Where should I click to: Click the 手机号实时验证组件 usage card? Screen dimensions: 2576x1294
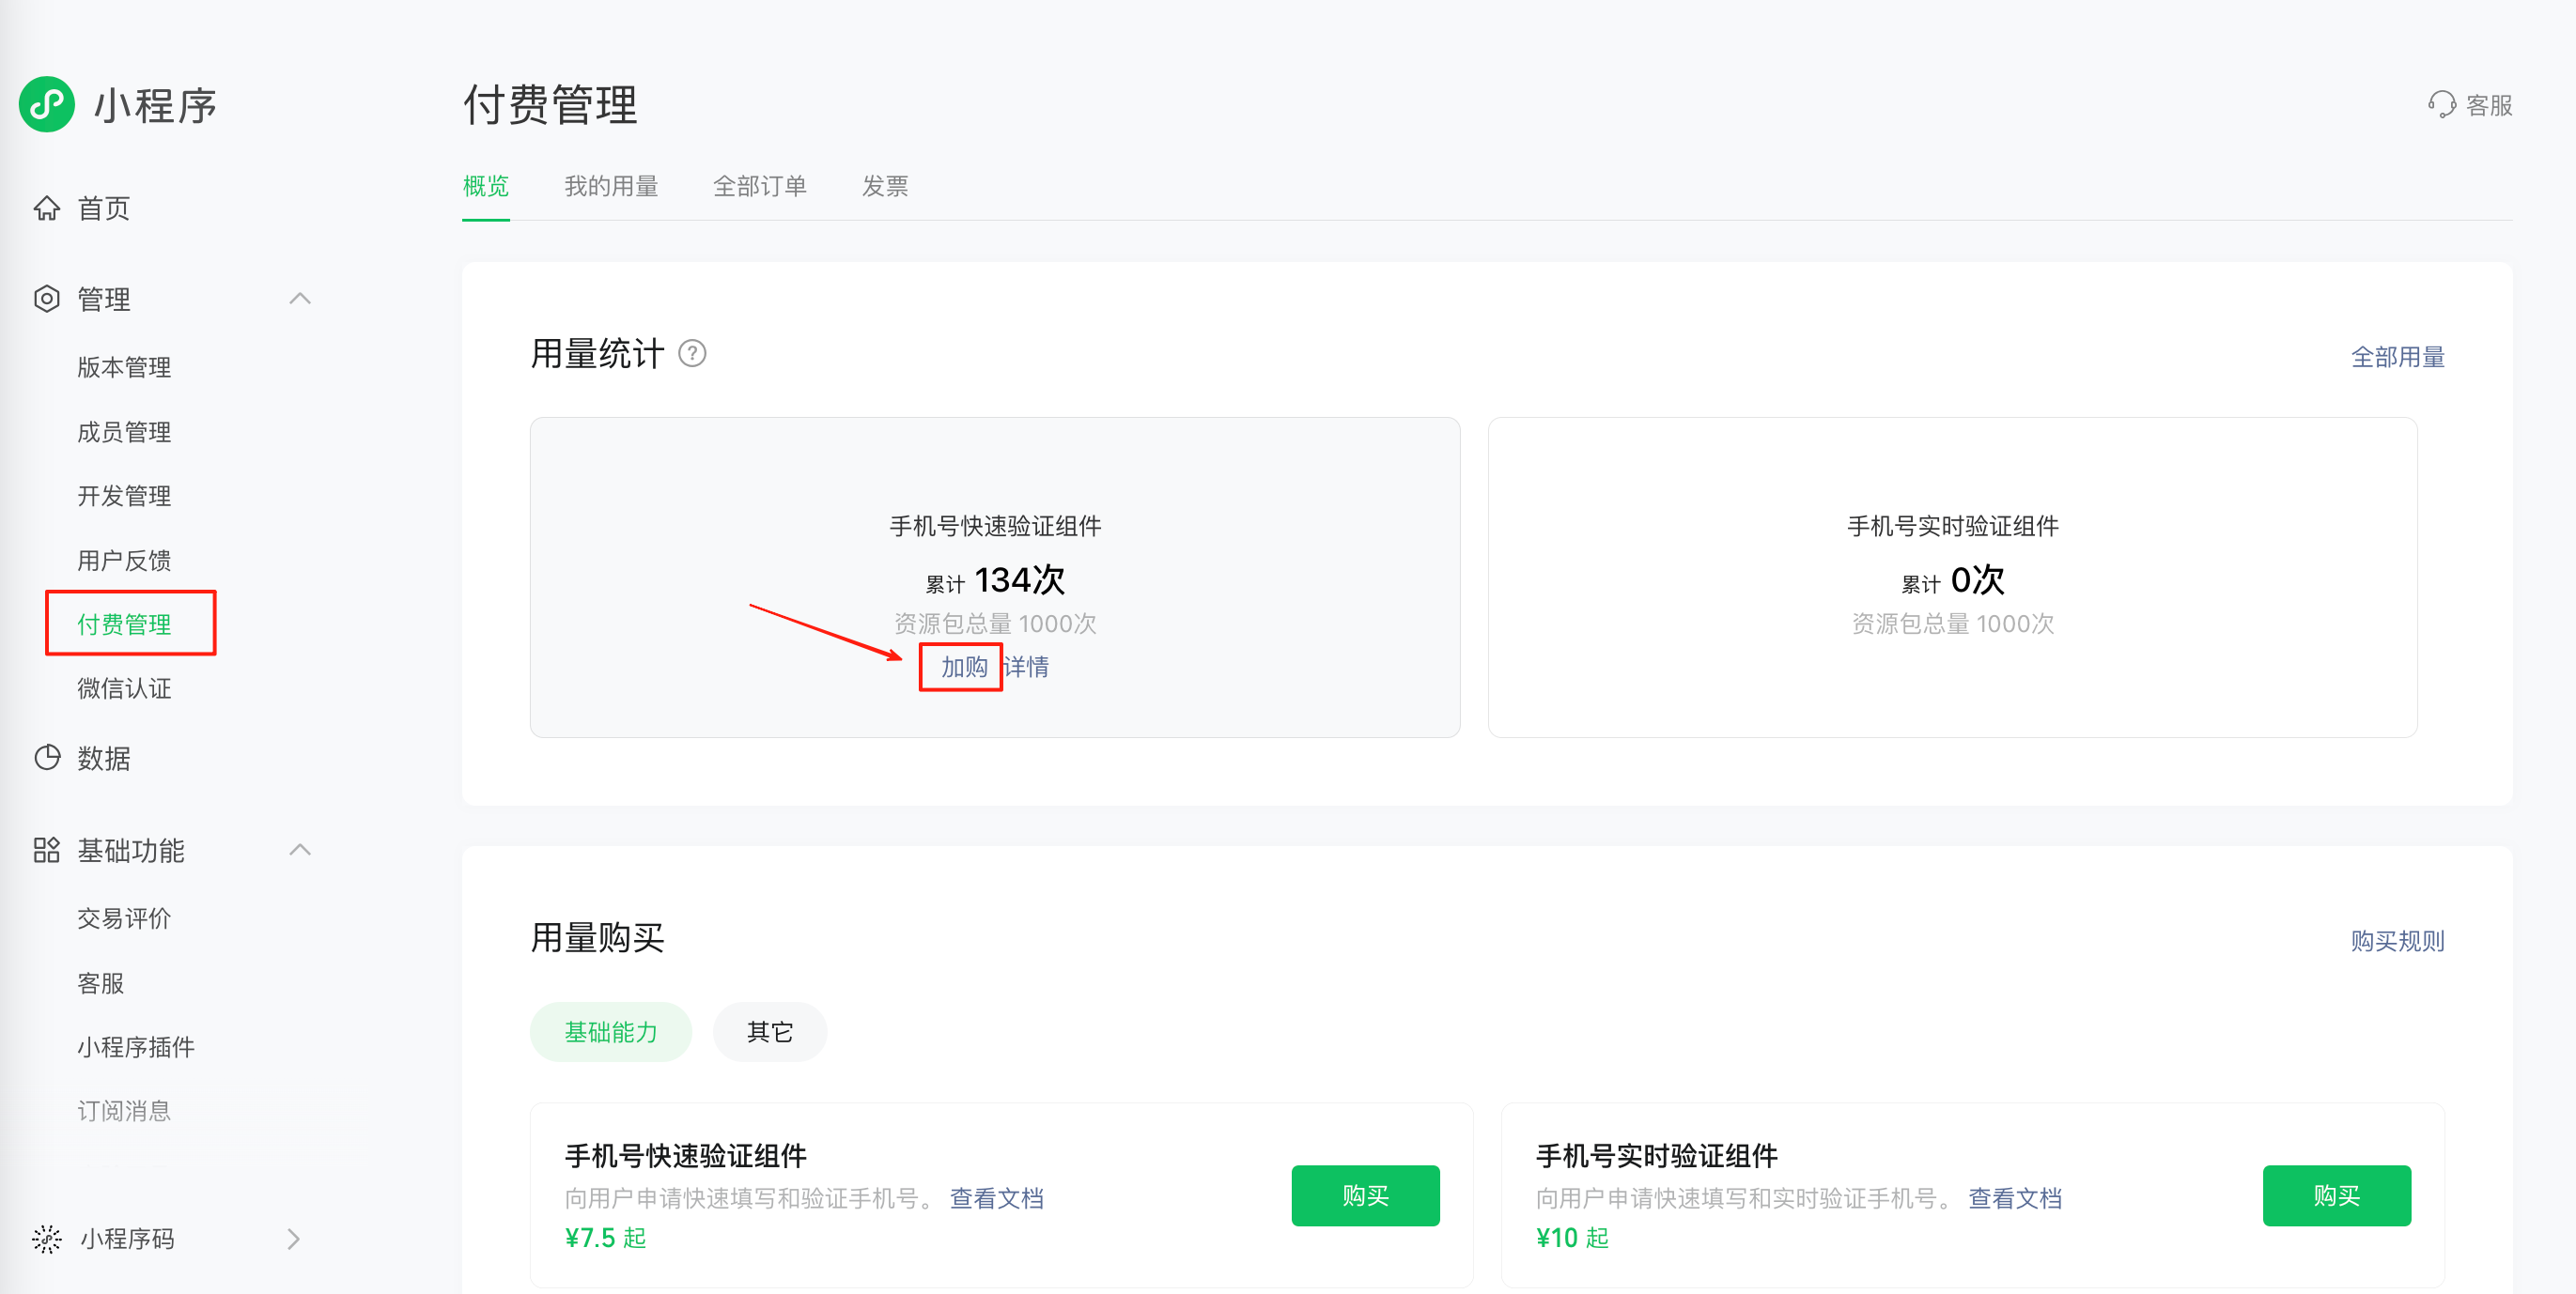[x=1952, y=577]
